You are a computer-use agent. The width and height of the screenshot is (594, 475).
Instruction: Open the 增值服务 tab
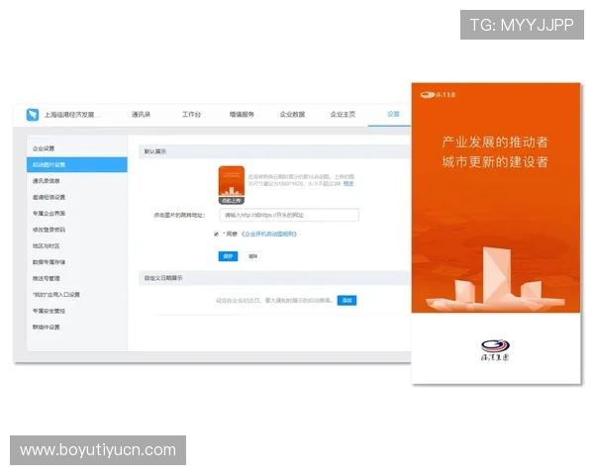(x=242, y=115)
